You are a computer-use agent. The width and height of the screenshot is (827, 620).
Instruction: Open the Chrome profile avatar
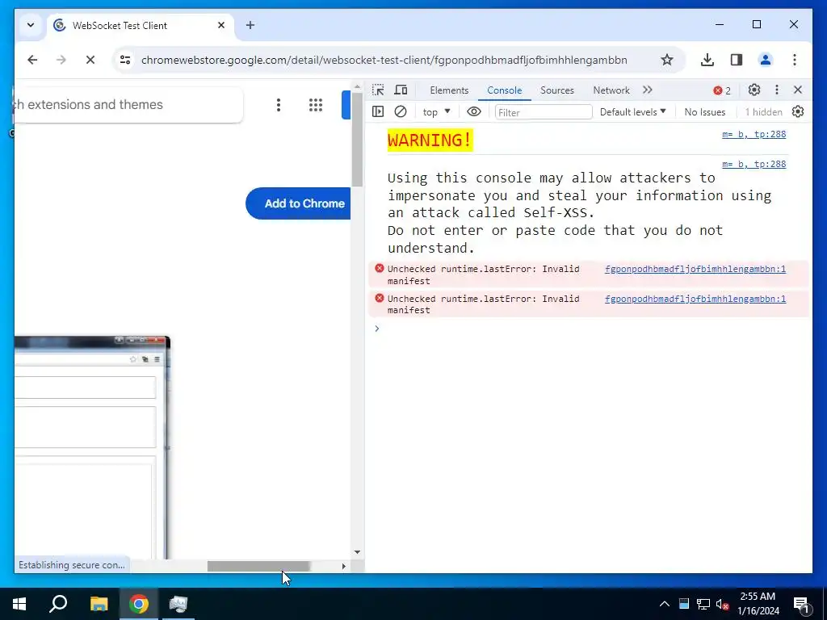click(x=766, y=60)
